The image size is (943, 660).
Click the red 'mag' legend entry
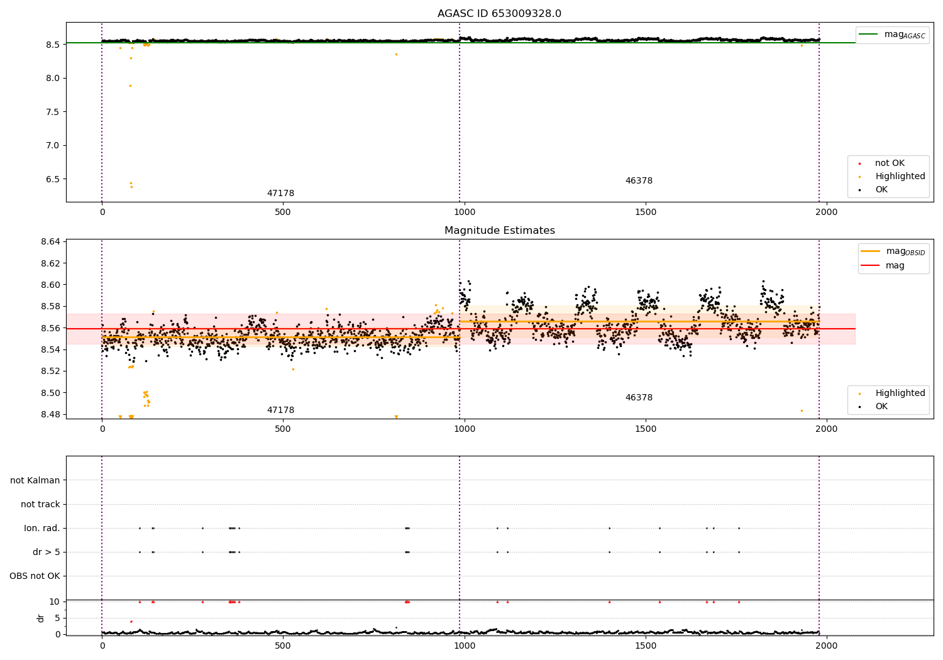[884, 266]
